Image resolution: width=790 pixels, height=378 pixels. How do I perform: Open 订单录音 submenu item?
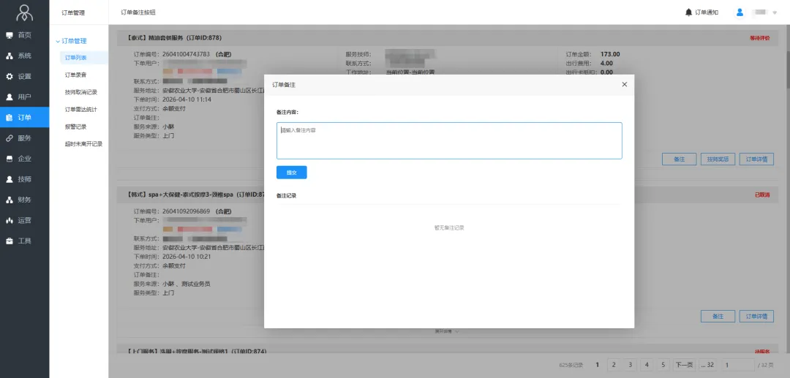click(x=75, y=75)
